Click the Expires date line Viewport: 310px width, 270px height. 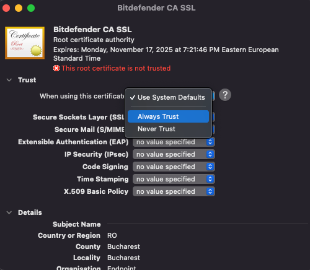coord(166,54)
